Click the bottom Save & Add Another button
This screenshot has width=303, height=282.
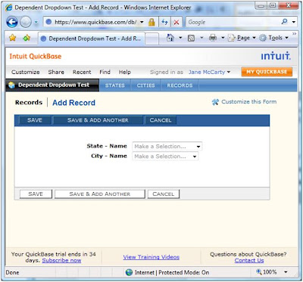pyautogui.click(x=100, y=194)
